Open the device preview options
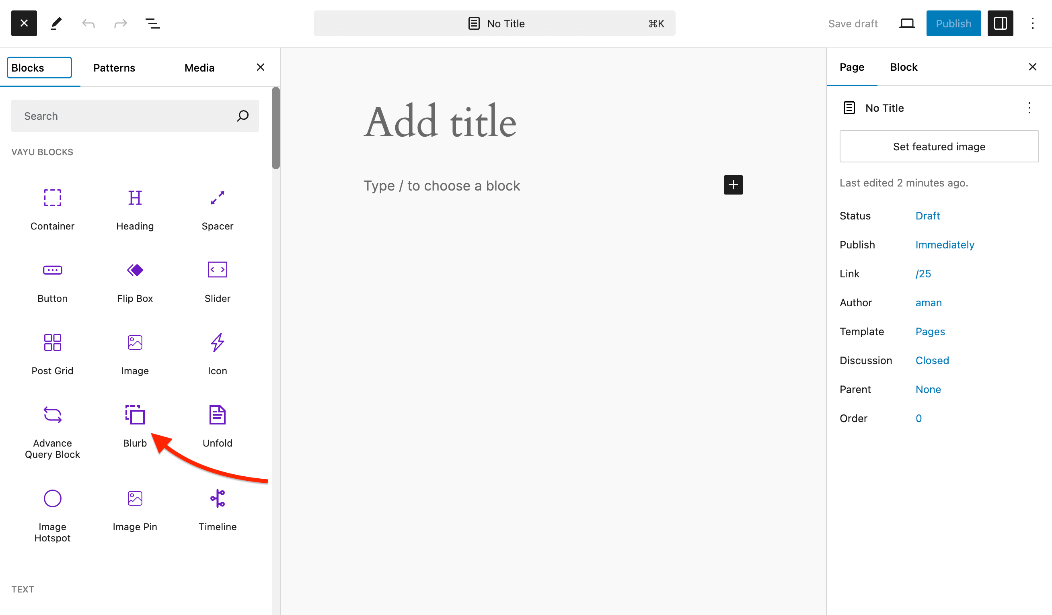The width and height of the screenshot is (1052, 615). [906, 23]
